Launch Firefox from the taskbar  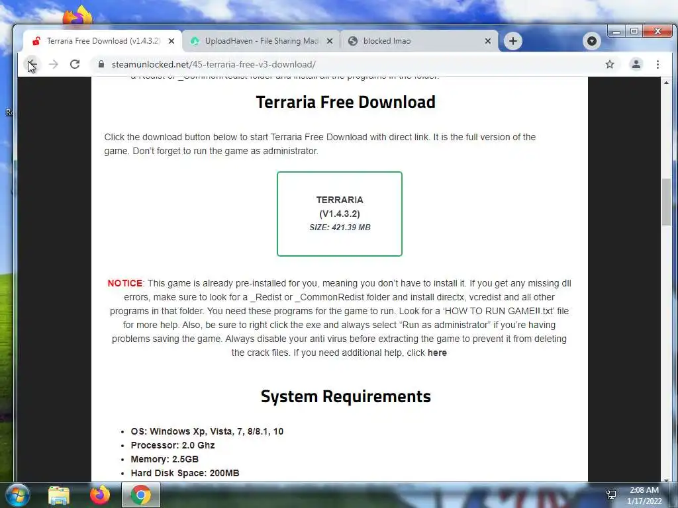[x=100, y=495]
